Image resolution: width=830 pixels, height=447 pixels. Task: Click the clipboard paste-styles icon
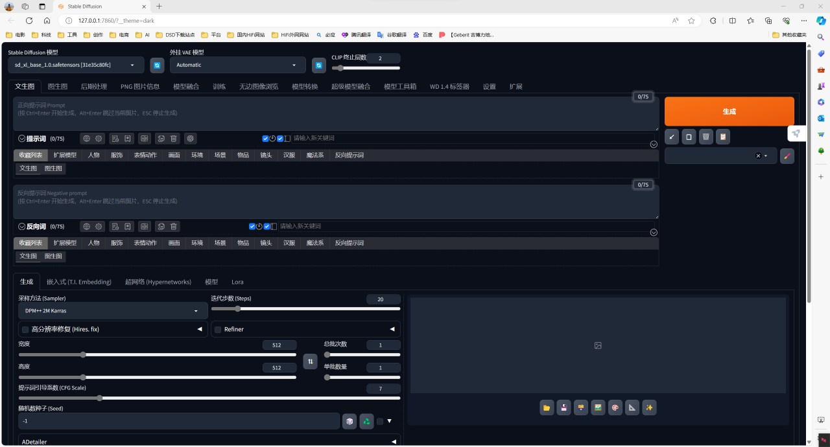click(x=722, y=137)
